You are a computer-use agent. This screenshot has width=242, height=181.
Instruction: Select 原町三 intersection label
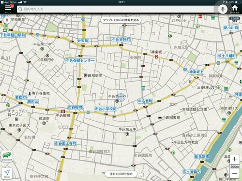click(33, 101)
